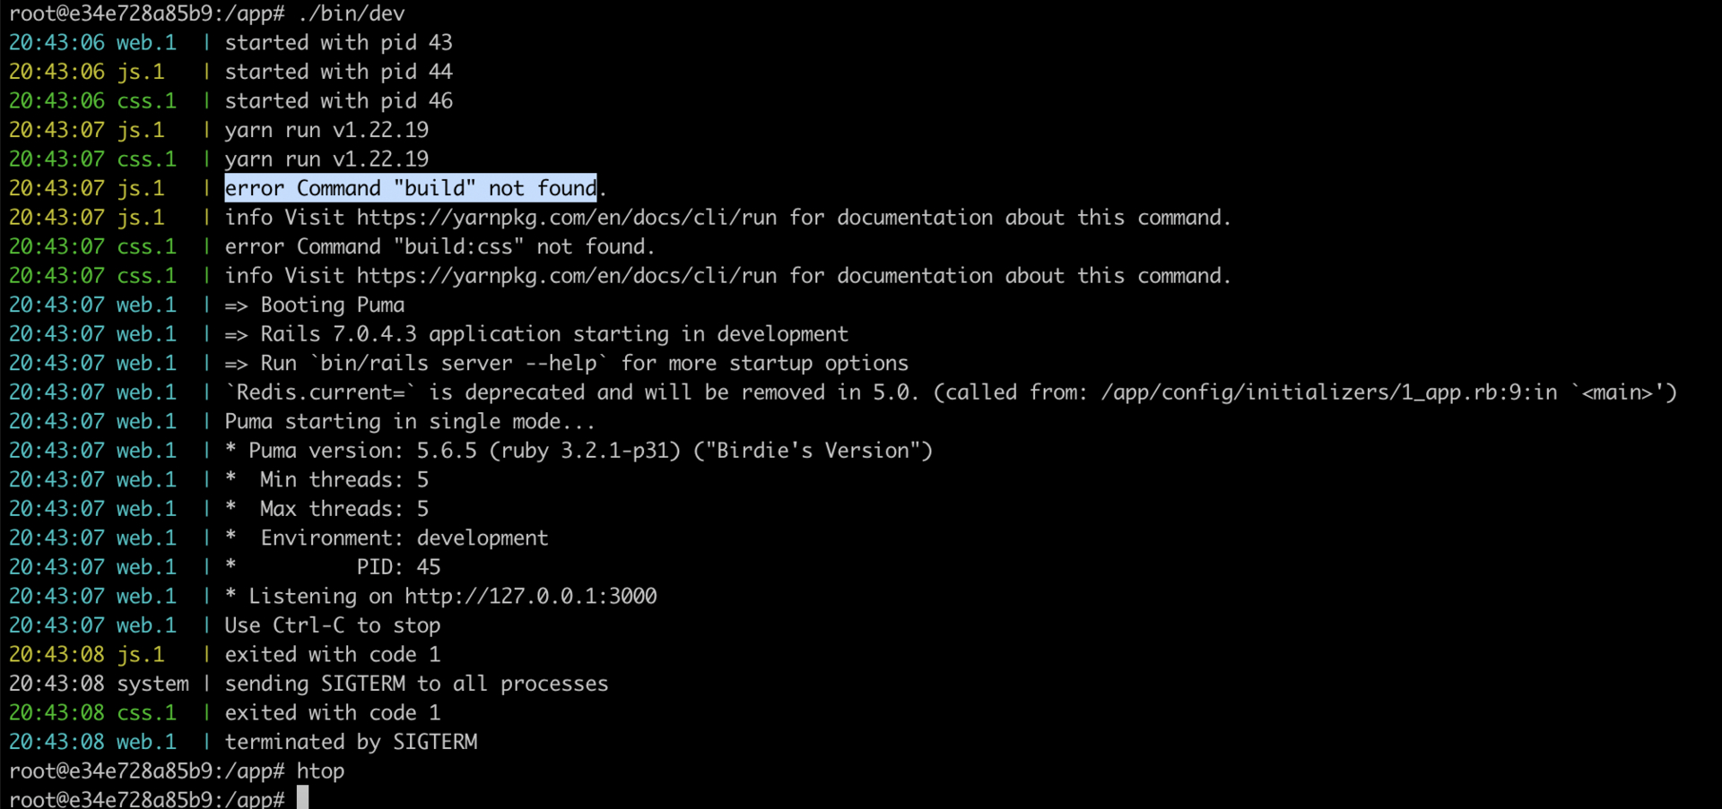This screenshot has height=809, width=1722.
Task: Click 'Use Ctrl-C to stop' text
Action: [333, 625]
